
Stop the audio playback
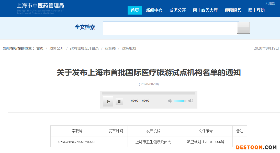119,101
